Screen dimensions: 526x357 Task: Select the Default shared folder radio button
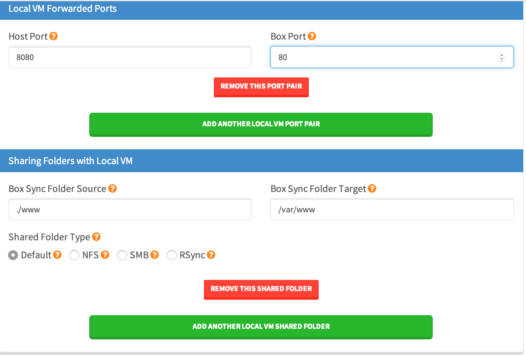13,255
